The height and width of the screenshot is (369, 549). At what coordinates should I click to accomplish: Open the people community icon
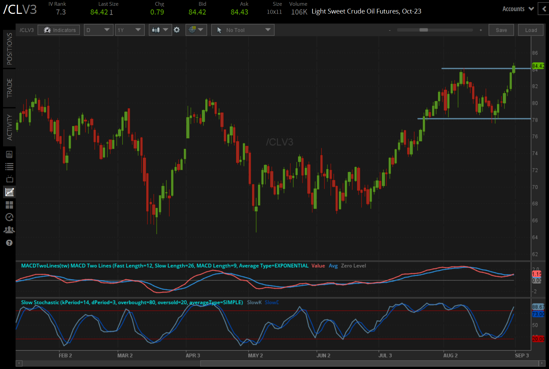coord(9,230)
